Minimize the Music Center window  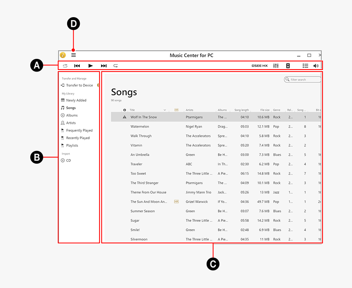[298, 55]
